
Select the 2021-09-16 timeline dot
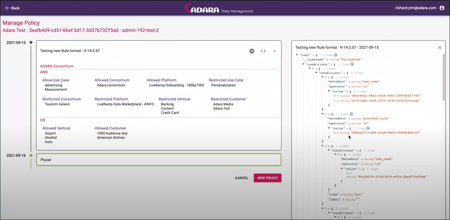pyautogui.click(x=31, y=155)
